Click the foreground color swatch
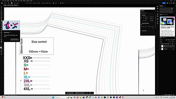Image resolution: width=176 pixels, height=99 pixels. pyautogui.click(x=1, y=48)
